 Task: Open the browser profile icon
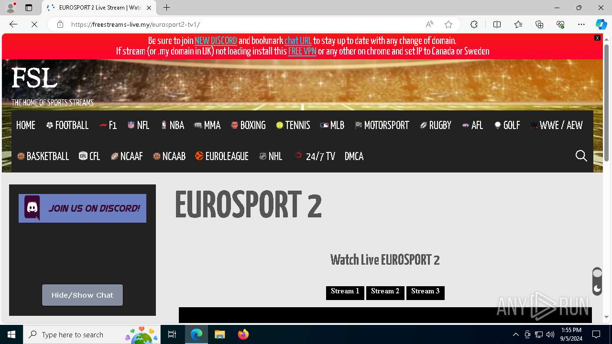point(11,8)
